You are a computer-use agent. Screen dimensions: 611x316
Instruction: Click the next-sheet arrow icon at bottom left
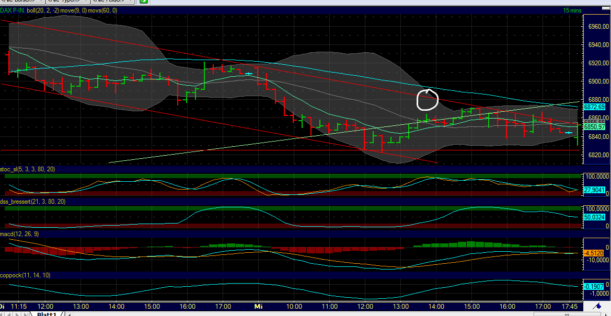[x=17, y=312]
